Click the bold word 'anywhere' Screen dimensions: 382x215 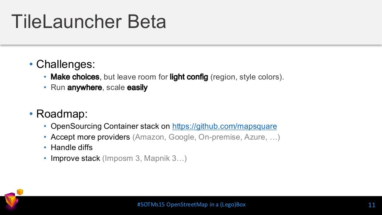[85, 87]
